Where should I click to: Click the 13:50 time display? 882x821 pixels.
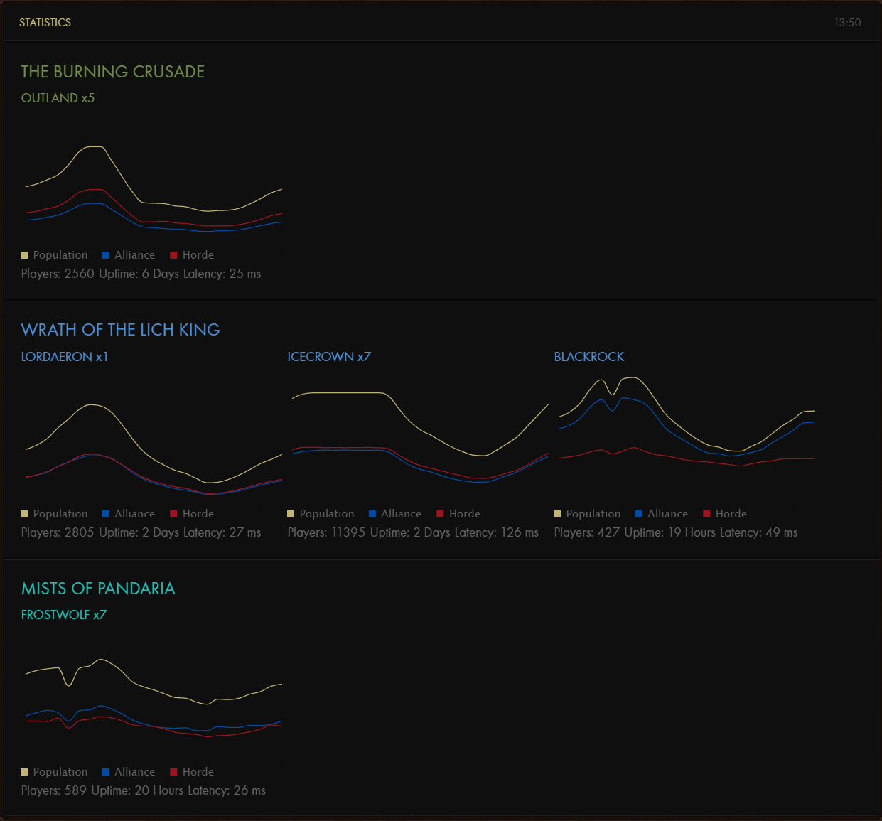(847, 23)
